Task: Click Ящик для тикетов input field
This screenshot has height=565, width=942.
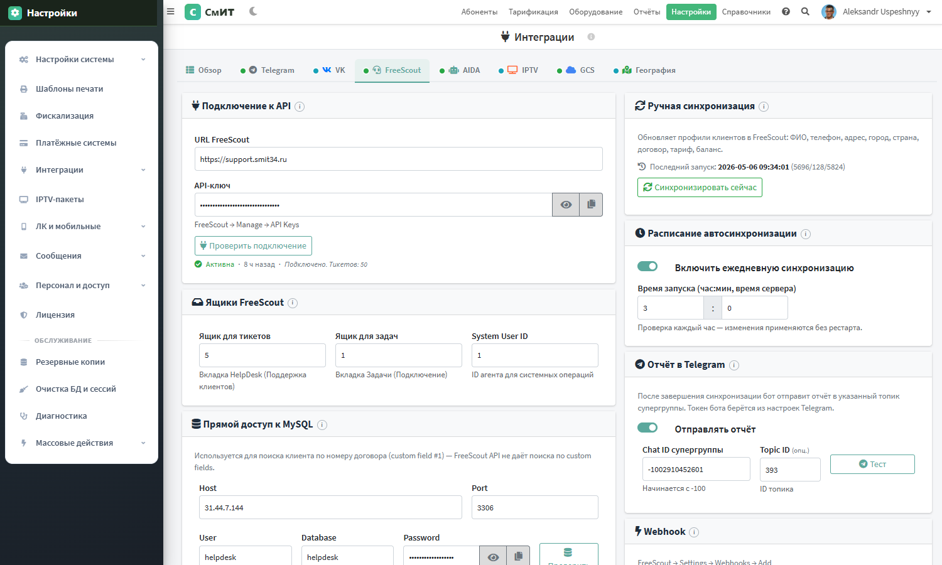Action: click(x=262, y=355)
